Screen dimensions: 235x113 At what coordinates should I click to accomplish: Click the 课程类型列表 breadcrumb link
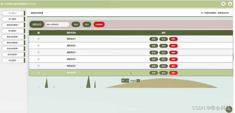(223, 13)
